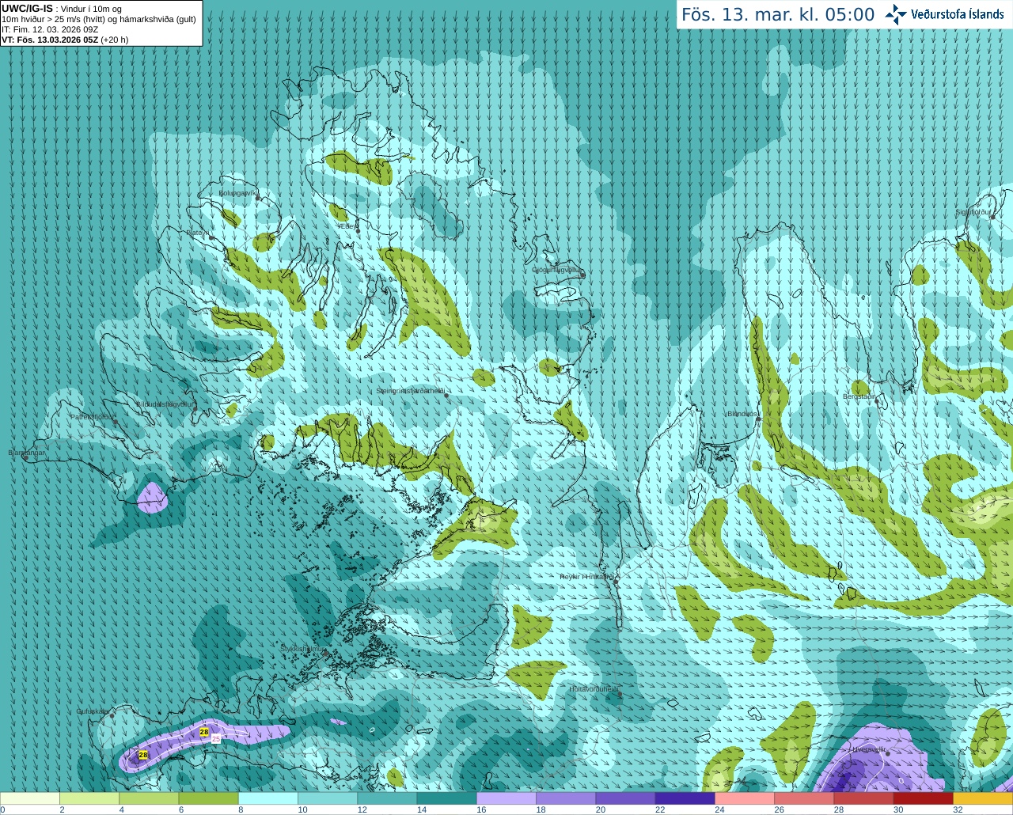Select the 24–26 light pink legend swatch
Viewport: 1013px width, 815px height.
[745, 798]
